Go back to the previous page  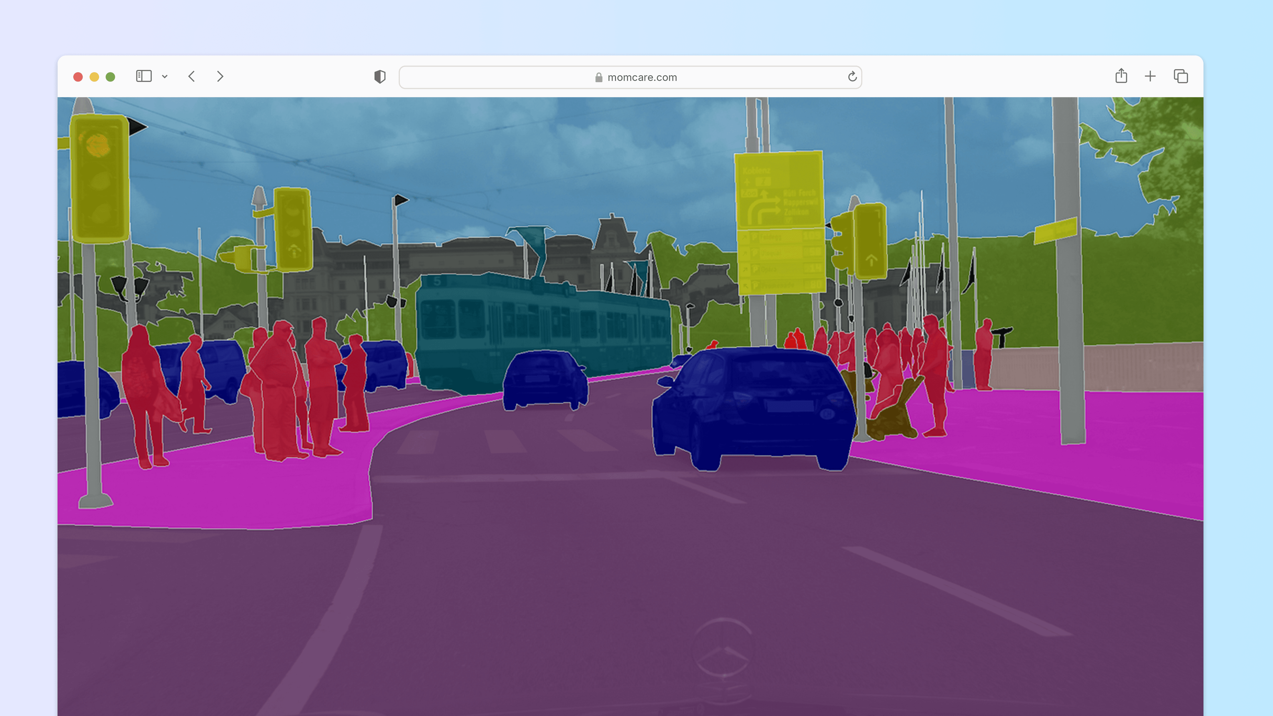click(192, 77)
